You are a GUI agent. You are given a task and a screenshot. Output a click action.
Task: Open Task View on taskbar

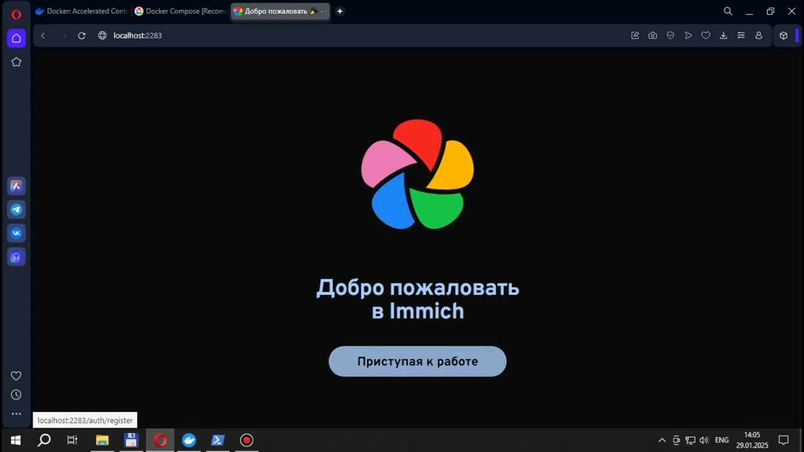(72, 440)
